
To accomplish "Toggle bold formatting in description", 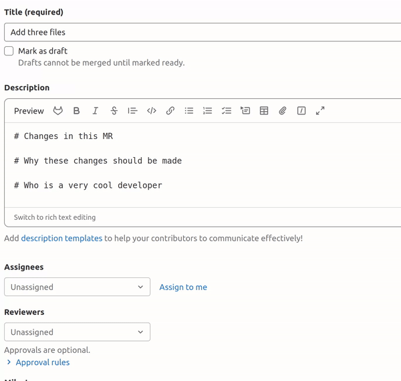I will click(x=77, y=111).
